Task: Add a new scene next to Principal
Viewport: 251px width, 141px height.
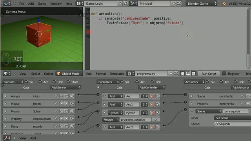Action: (174, 4)
